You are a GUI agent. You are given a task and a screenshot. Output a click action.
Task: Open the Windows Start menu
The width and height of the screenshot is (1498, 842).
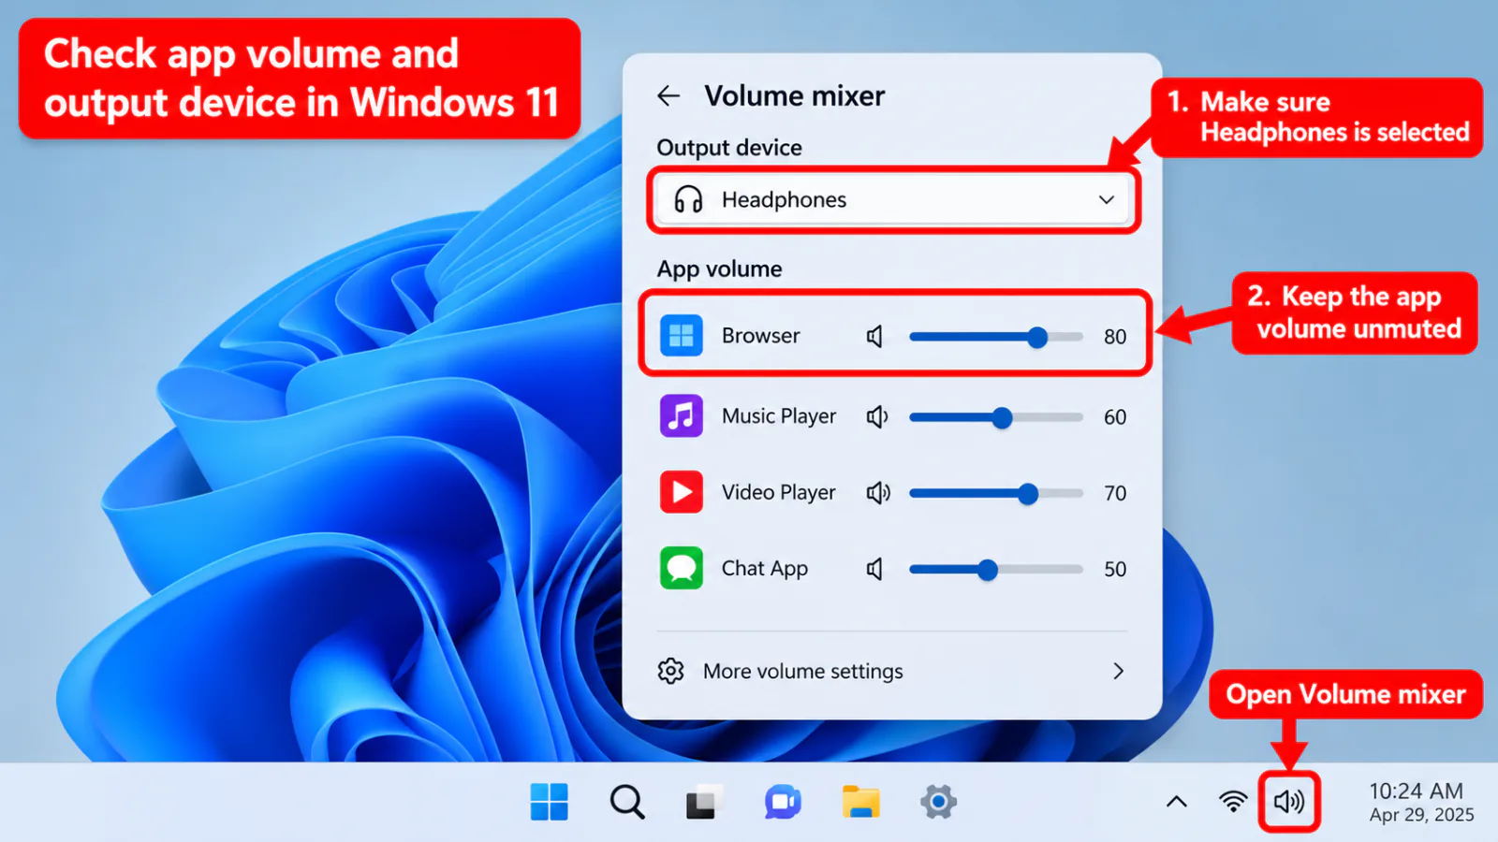pos(549,802)
